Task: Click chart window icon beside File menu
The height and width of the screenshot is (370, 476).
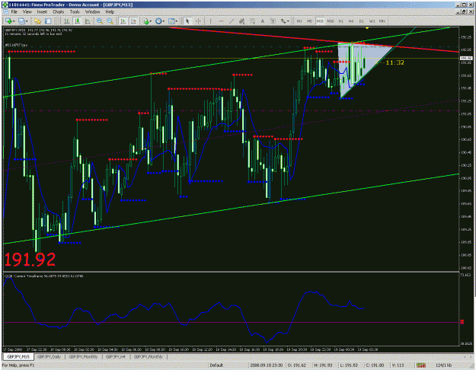Action: click(5, 12)
